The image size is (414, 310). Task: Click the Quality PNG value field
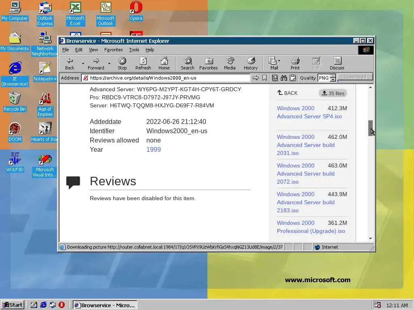tap(324, 78)
